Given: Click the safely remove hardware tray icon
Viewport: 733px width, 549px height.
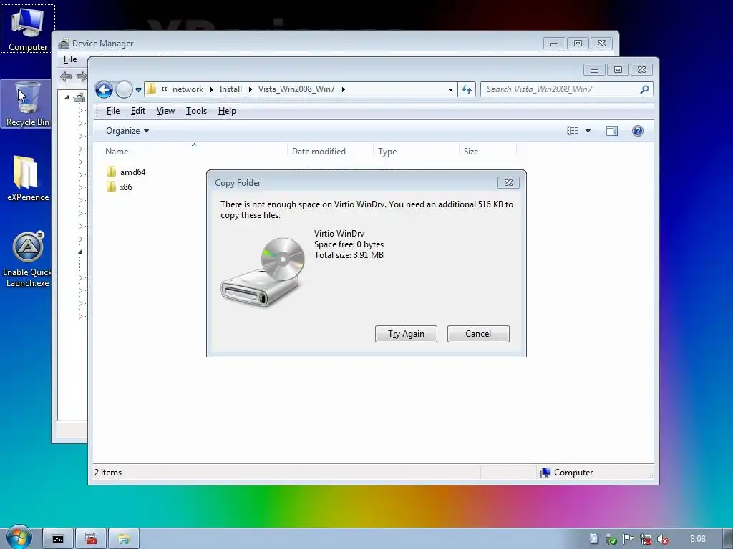Looking at the screenshot, I should click(x=611, y=539).
